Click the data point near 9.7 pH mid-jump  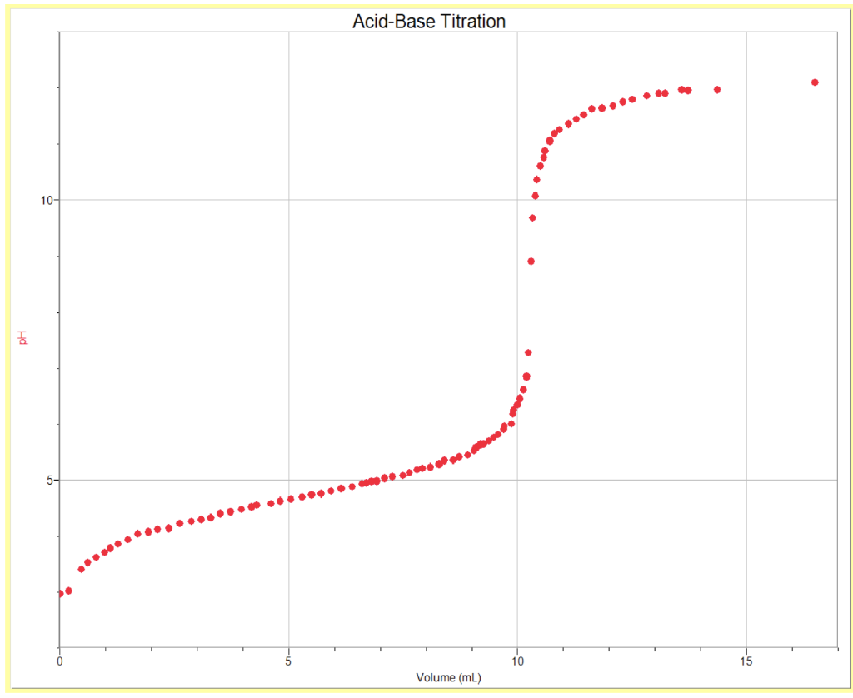pyautogui.click(x=531, y=217)
